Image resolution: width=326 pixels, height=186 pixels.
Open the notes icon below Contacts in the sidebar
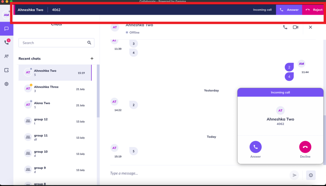[x=6, y=70]
